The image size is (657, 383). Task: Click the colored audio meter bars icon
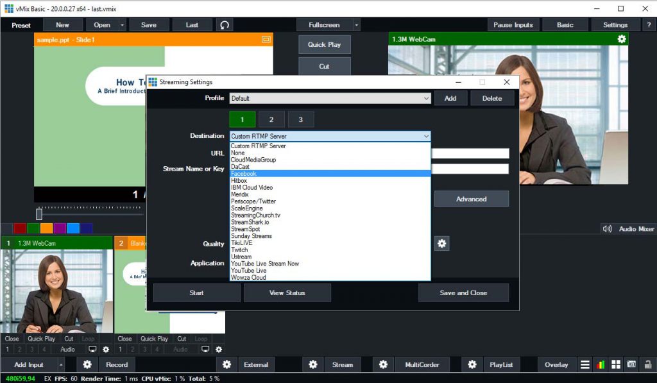601,364
